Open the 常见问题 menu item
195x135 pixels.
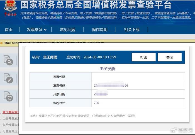point(67,30)
